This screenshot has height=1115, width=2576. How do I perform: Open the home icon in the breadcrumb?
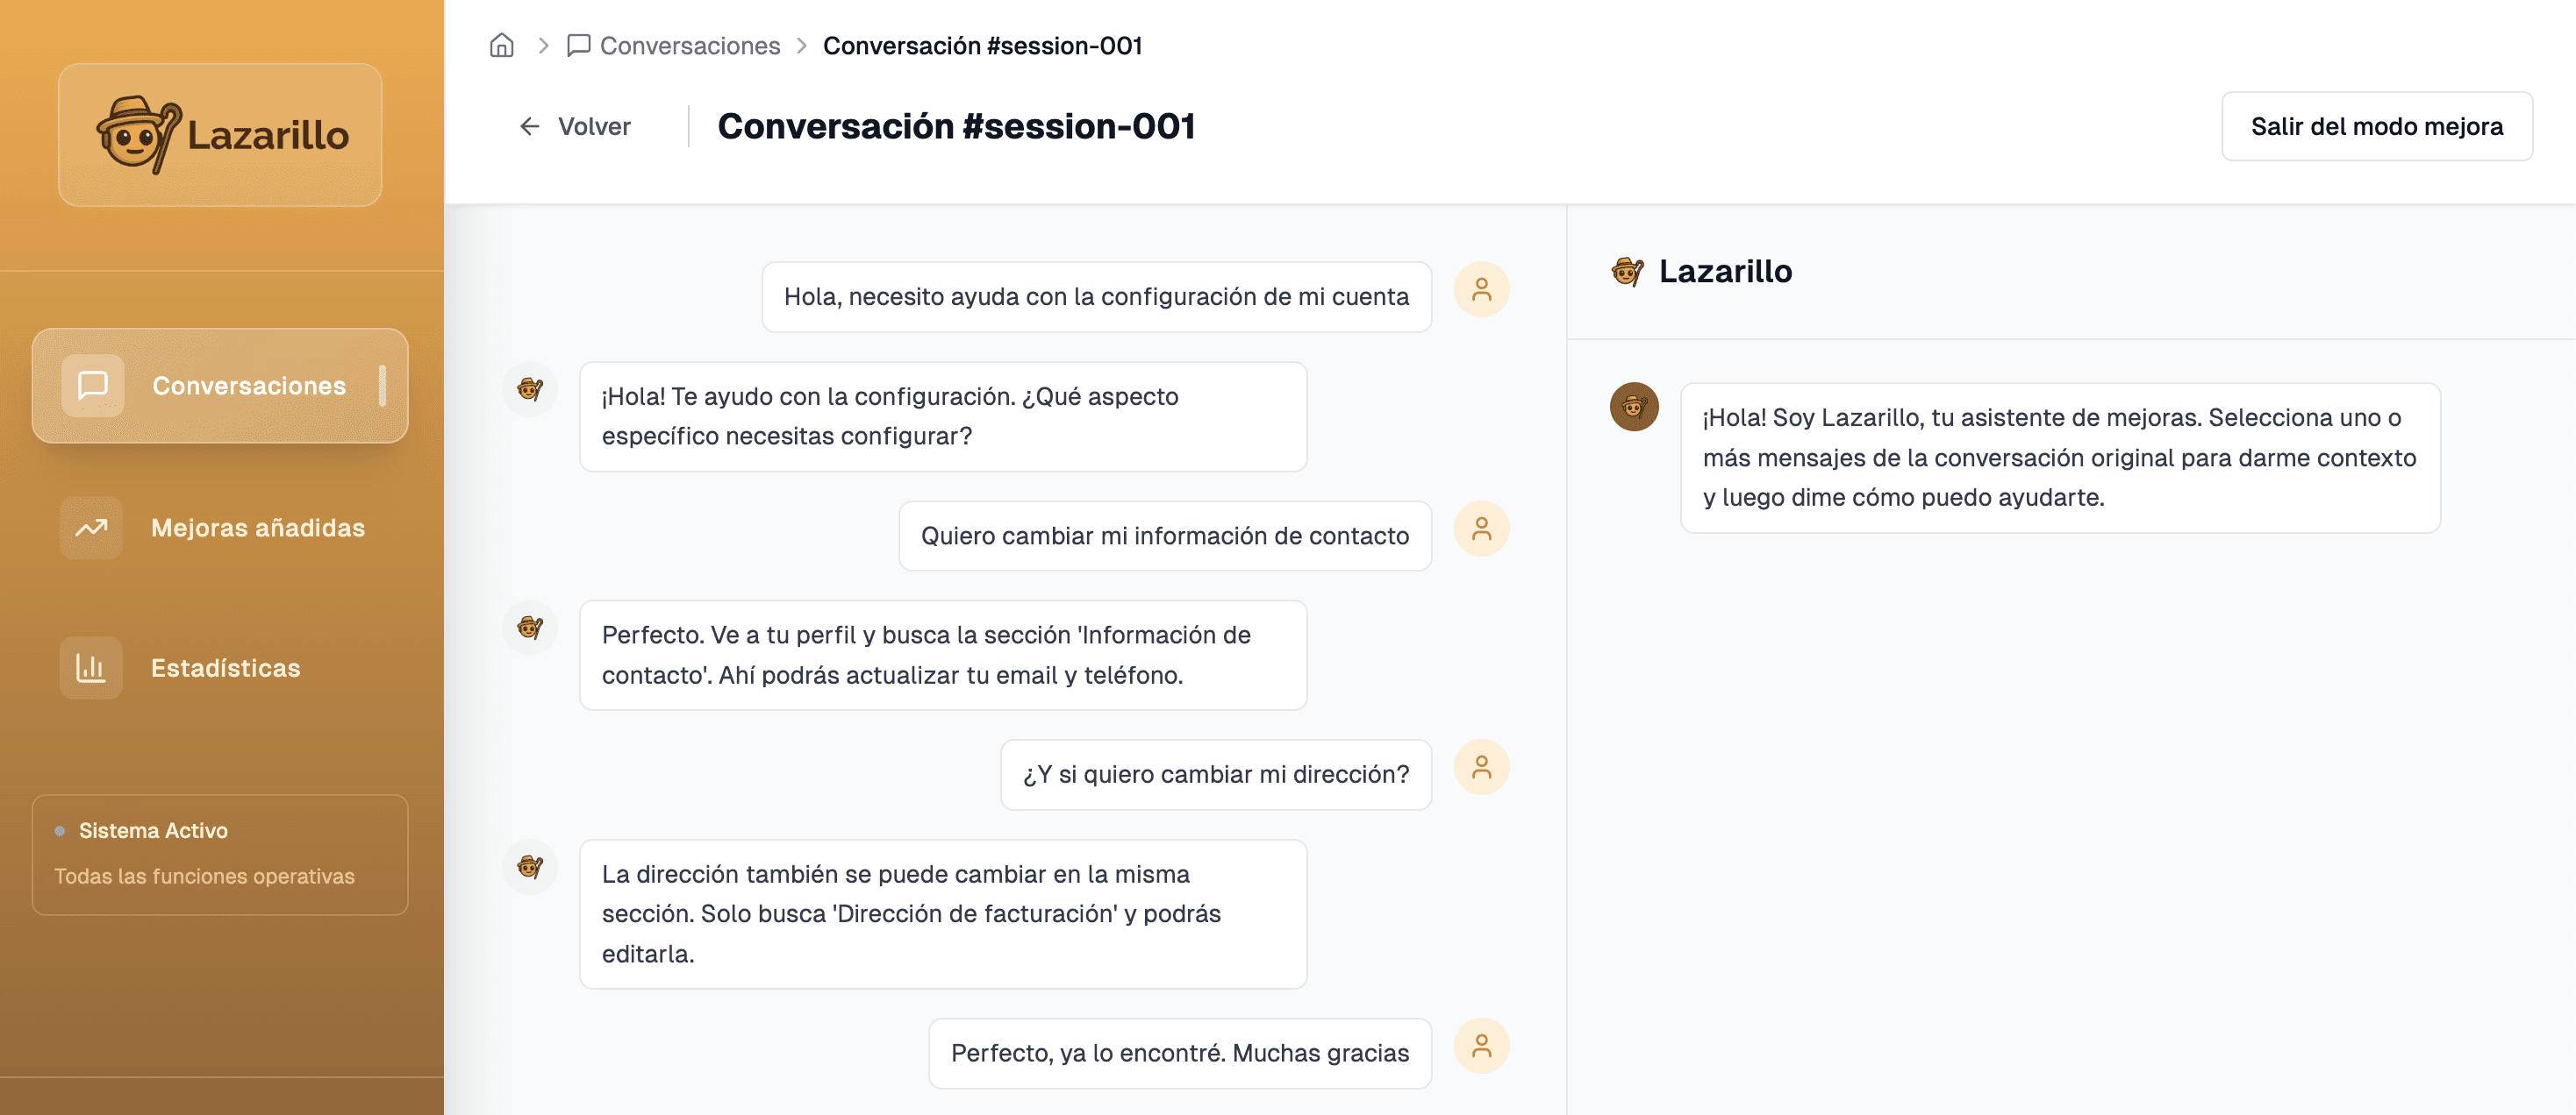point(501,45)
